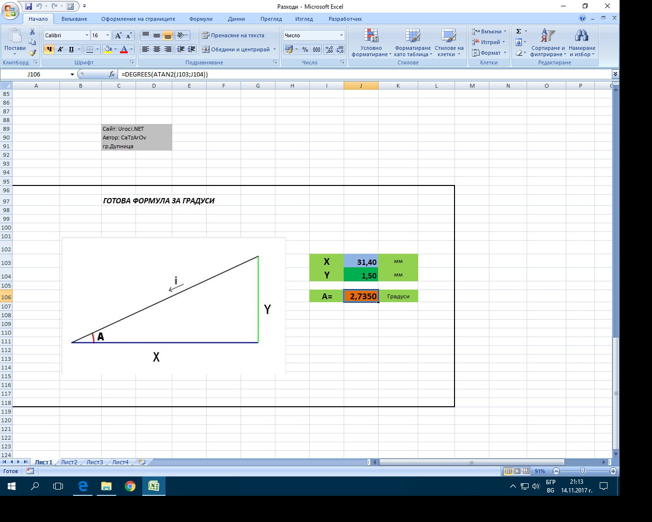Click the increase indent icon

(192, 49)
